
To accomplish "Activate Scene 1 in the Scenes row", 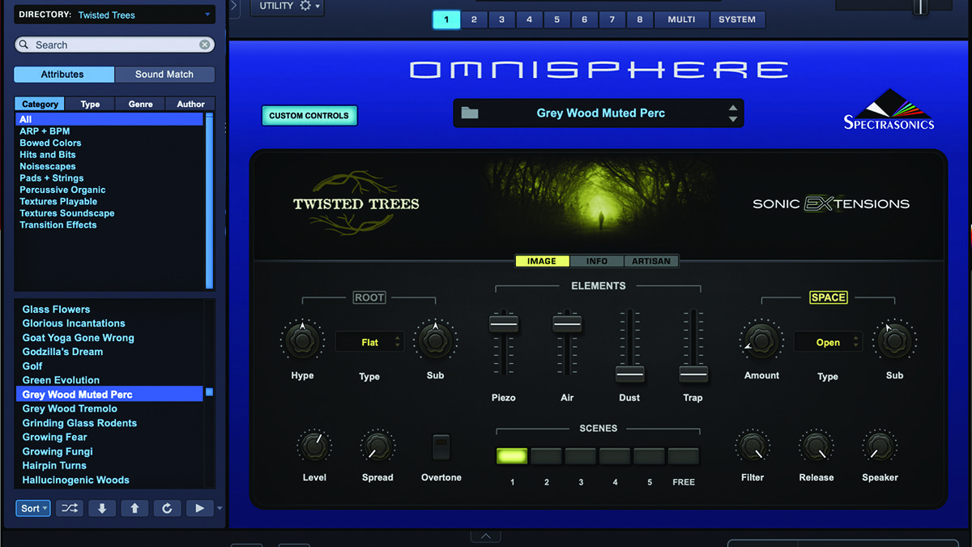I will pyautogui.click(x=511, y=456).
